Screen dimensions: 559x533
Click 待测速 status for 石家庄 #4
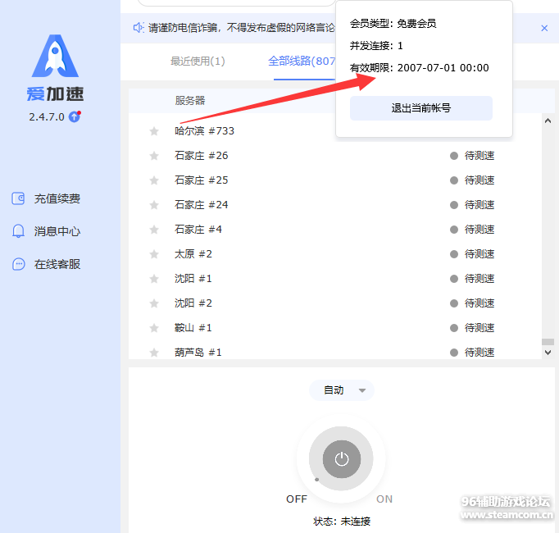[472, 230]
